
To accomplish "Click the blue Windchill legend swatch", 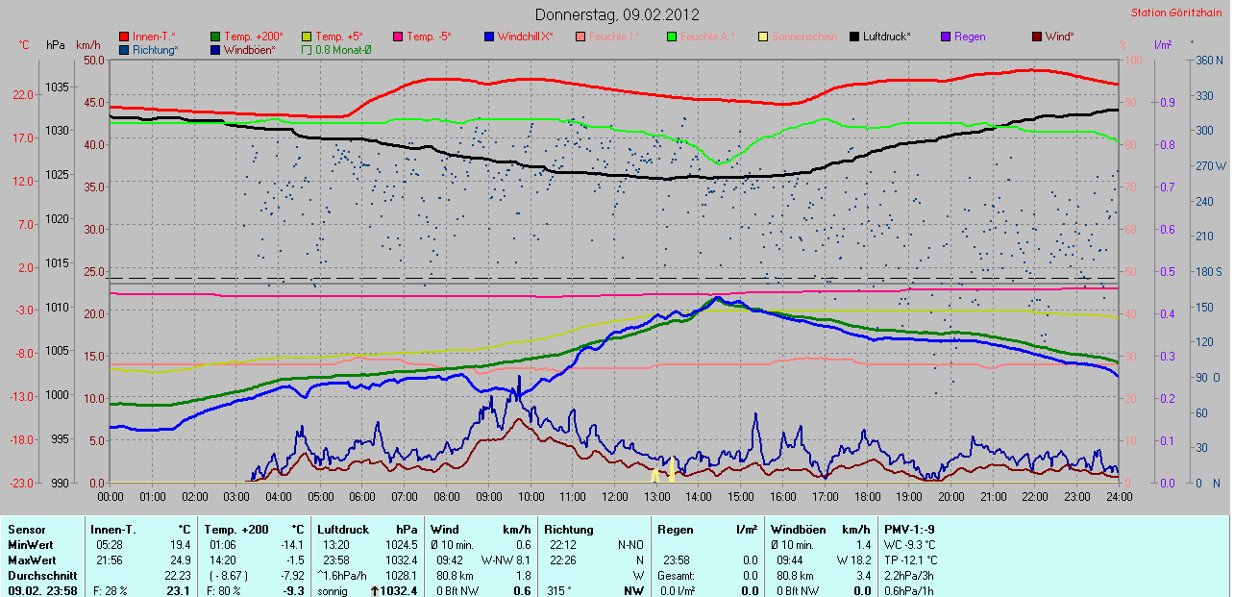I will click(489, 37).
